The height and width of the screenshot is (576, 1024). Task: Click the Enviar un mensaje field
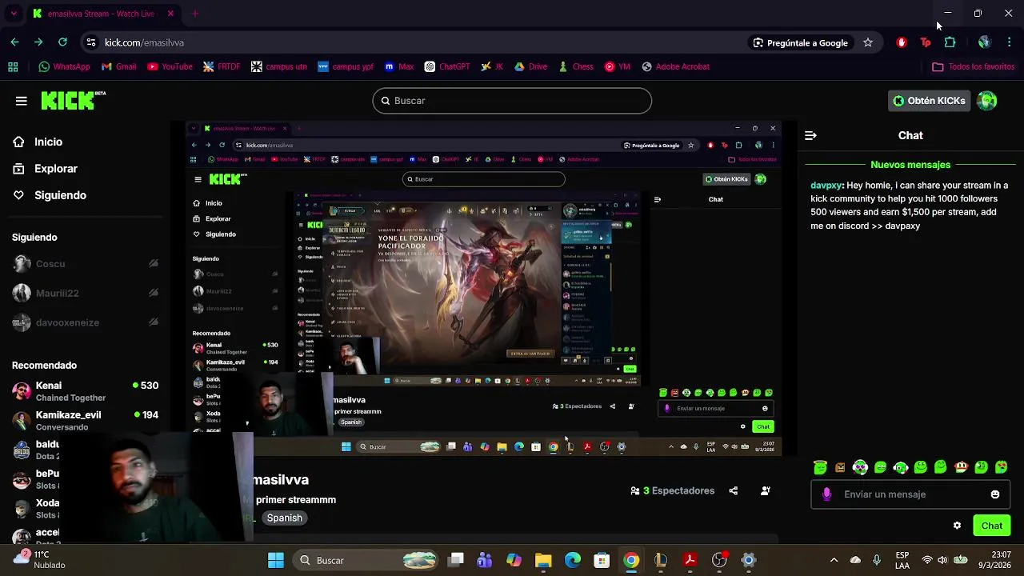(910, 494)
